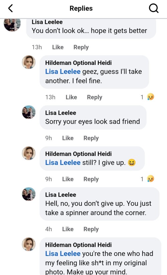
Task: Open search with the magnifier icon
Action: tap(154, 8)
